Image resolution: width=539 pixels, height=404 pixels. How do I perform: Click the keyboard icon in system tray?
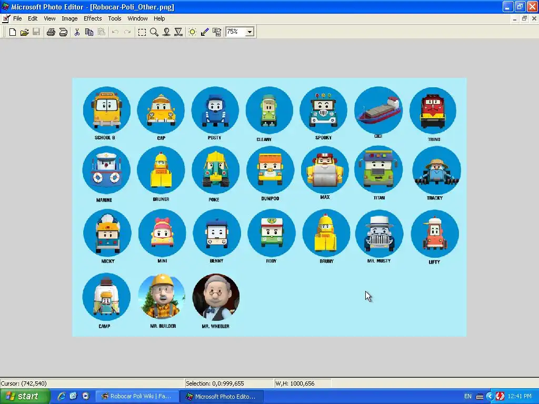[x=480, y=397]
